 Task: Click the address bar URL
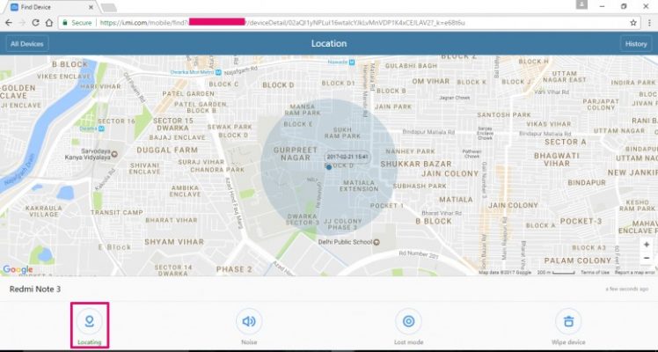282,23
